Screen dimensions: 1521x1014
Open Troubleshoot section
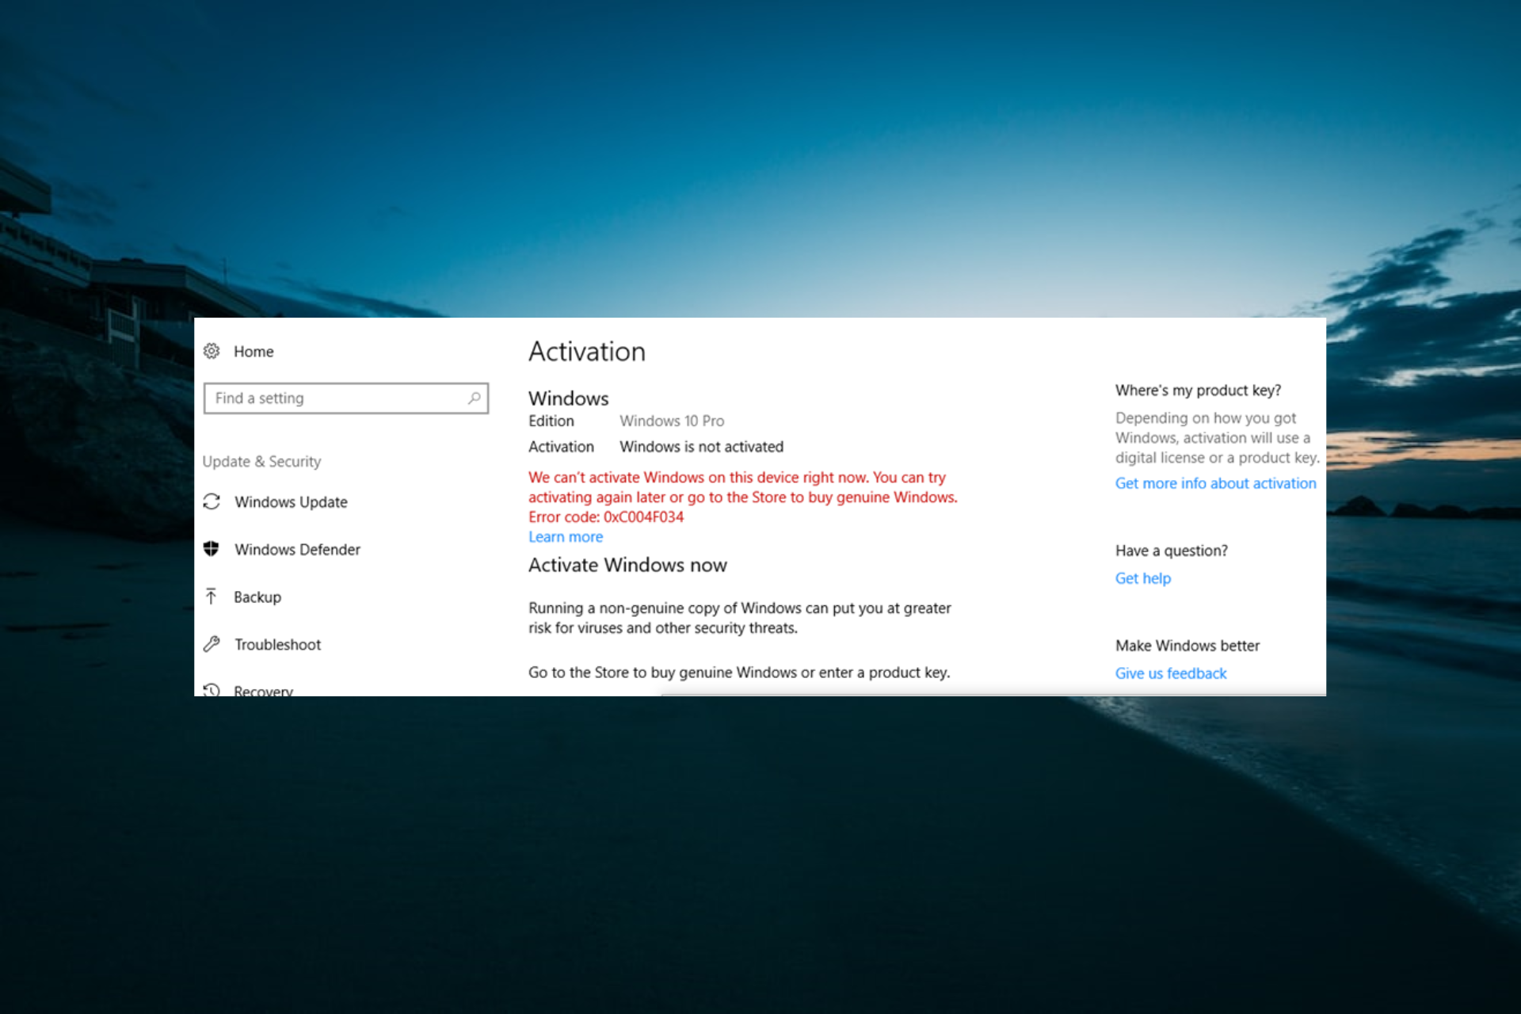coord(277,645)
